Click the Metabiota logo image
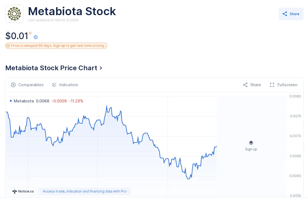308x198 pixels. (x=14, y=14)
